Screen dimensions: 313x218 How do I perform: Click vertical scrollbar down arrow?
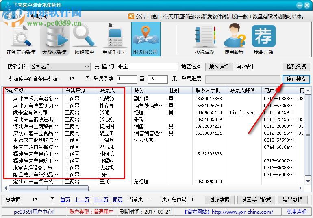tap(308, 181)
